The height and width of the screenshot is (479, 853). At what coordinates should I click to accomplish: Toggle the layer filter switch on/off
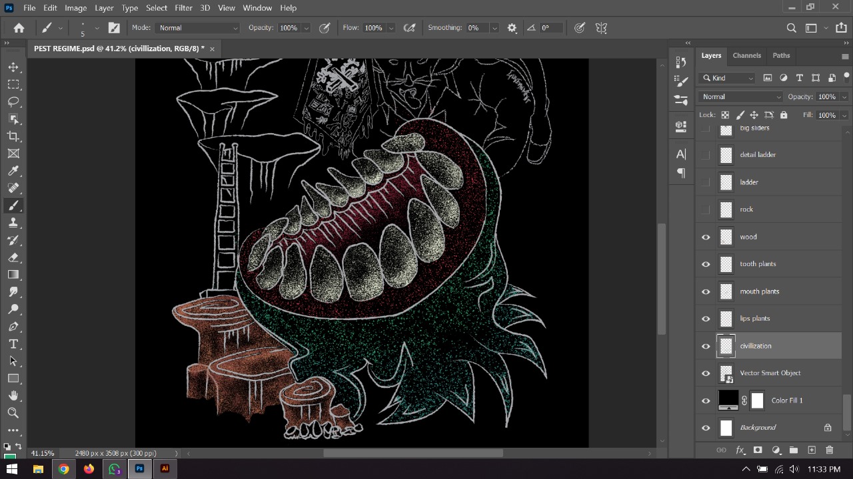pyautogui.click(x=845, y=78)
